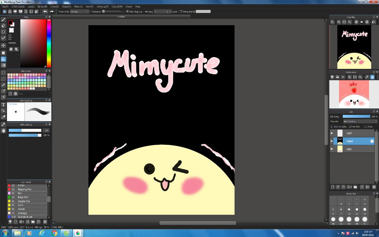This screenshot has width=379, height=237.
Task: Open the Lớp(L) menu
Action: point(31,7)
